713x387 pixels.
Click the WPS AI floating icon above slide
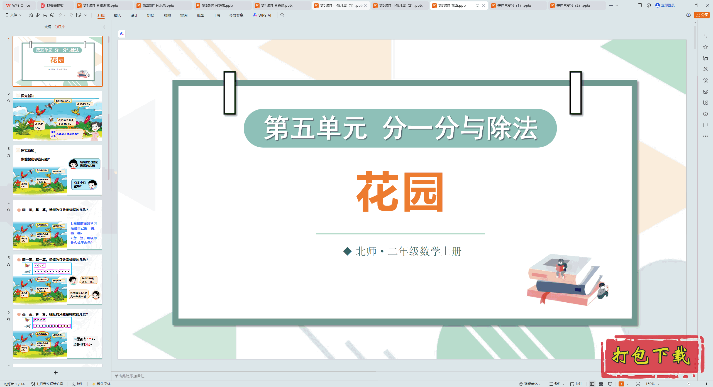[122, 34]
